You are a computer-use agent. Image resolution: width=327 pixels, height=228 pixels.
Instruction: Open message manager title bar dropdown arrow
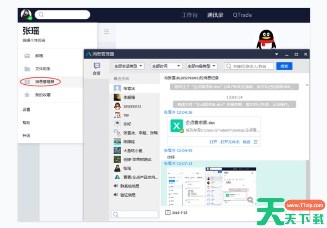coord(276,54)
